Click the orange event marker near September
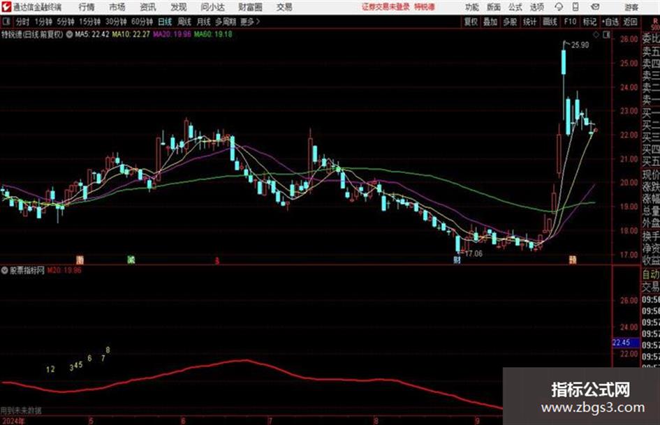This screenshot has height=425, width=660. point(573,260)
